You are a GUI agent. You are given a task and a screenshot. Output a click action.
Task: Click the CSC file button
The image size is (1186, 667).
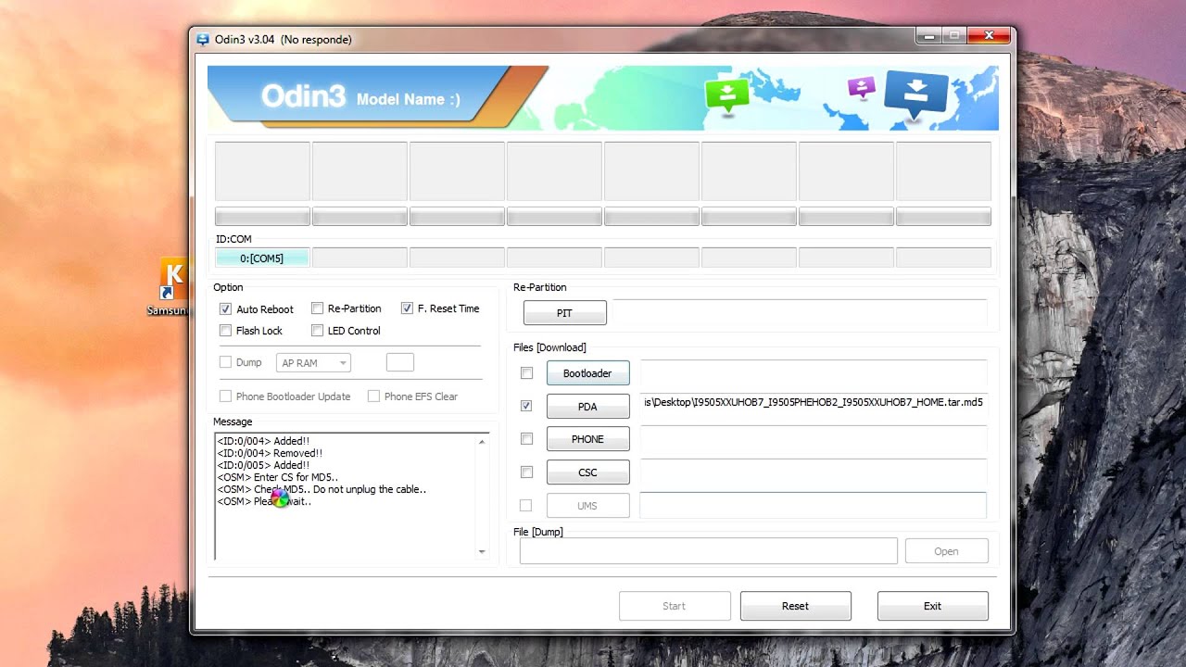(x=587, y=472)
